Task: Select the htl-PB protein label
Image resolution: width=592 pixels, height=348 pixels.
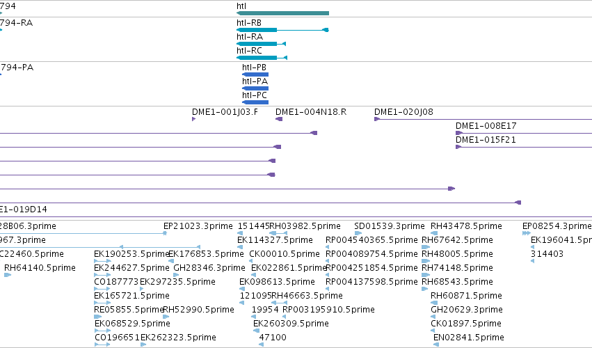Action: (x=254, y=68)
